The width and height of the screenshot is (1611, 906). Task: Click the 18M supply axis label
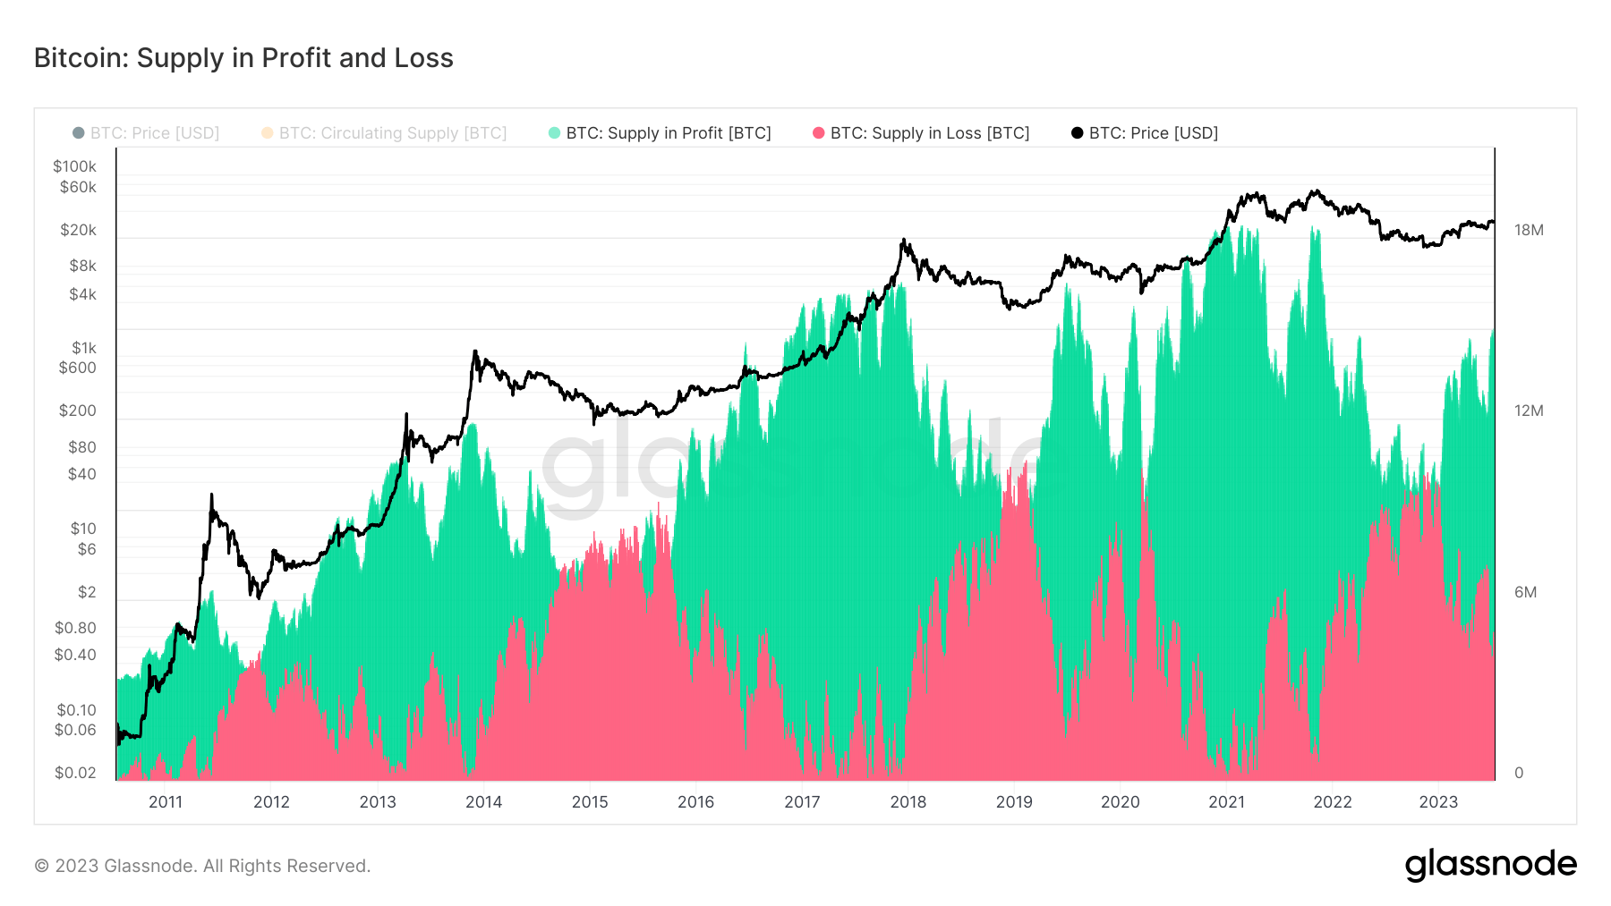pos(1529,230)
